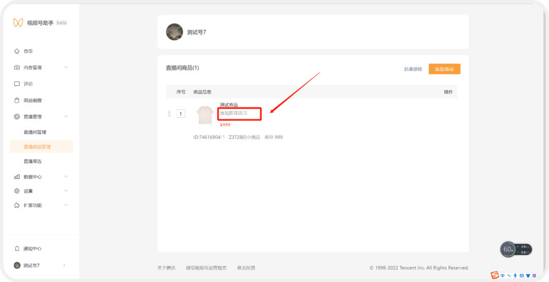
Task: Click the small avatar beside 测试号7 in sidebar
Action: 17,265
